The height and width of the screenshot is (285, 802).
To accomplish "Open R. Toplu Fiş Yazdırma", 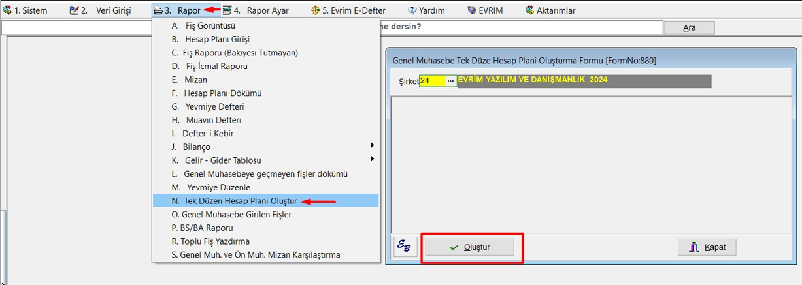I will (265, 241).
